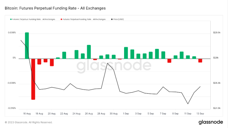The image size is (228, 128).
Task: Click the $29.6k price axis label
Action: (217, 32)
